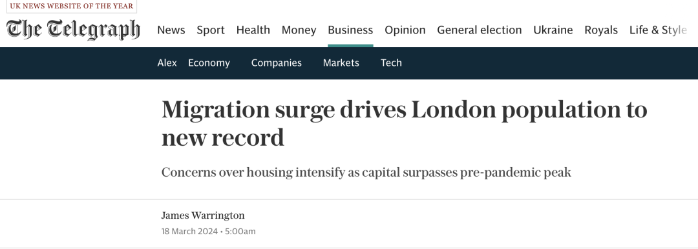Open the Ukraine section
This screenshot has height=249, width=698.
click(553, 30)
